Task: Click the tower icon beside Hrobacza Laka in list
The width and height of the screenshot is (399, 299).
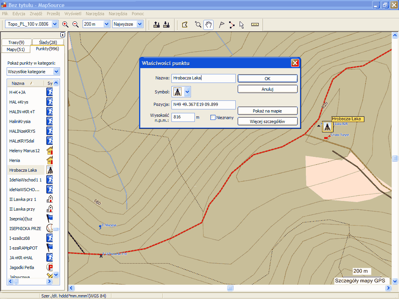Action: point(50,170)
